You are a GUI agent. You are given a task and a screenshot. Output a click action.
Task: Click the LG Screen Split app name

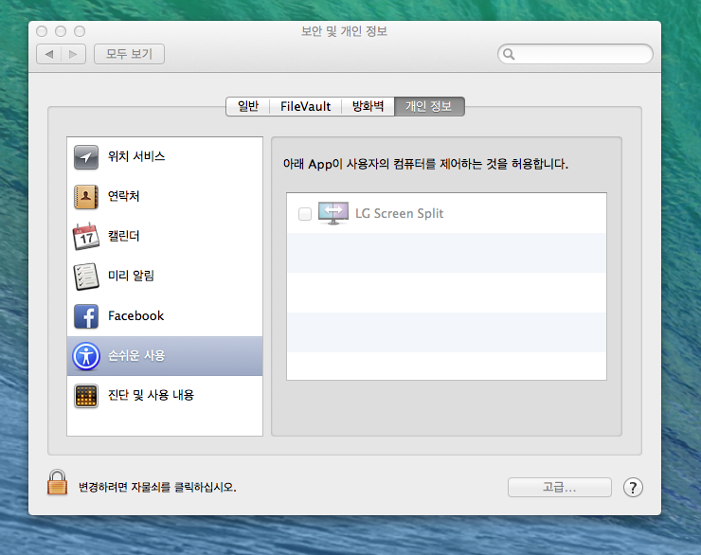399,214
